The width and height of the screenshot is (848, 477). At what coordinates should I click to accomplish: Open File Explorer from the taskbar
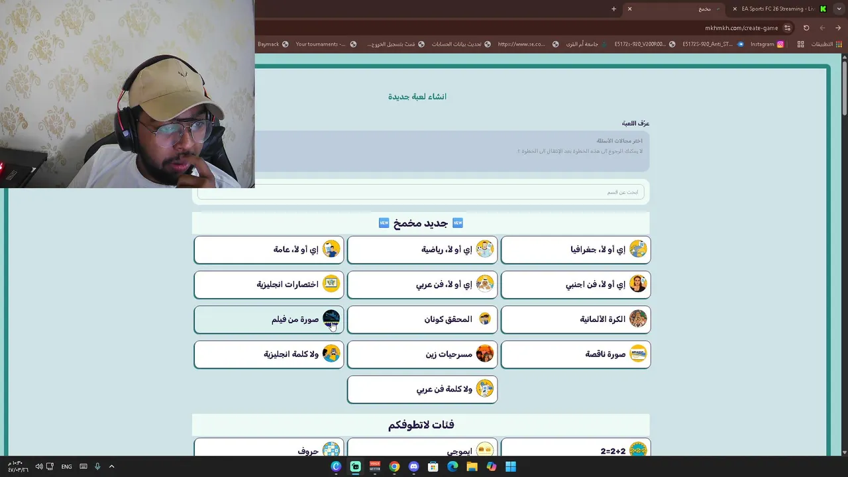coord(472,466)
